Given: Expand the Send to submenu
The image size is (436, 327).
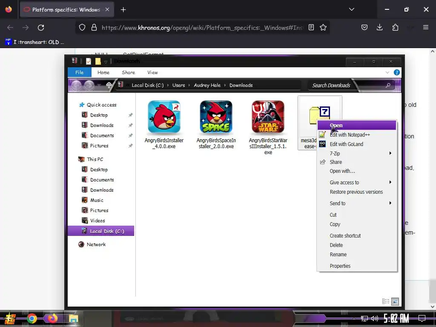Looking at the screenshot, I should click(x=357, y=203).
